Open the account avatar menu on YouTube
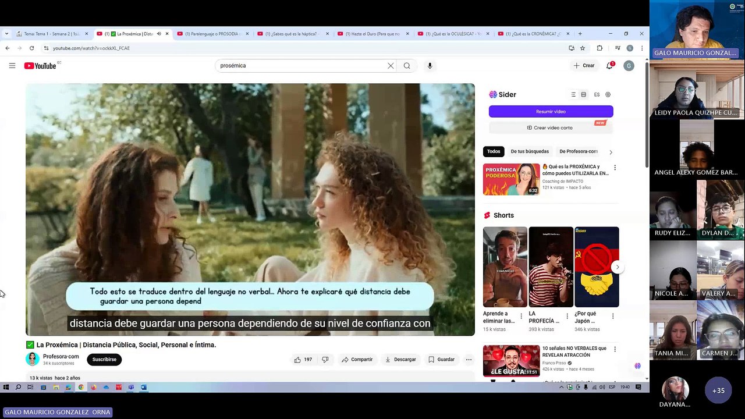Screen dimensions: 745x419 [629, 66]
